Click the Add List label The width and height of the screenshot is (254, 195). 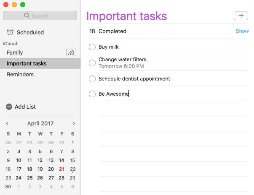click(25, 107)
